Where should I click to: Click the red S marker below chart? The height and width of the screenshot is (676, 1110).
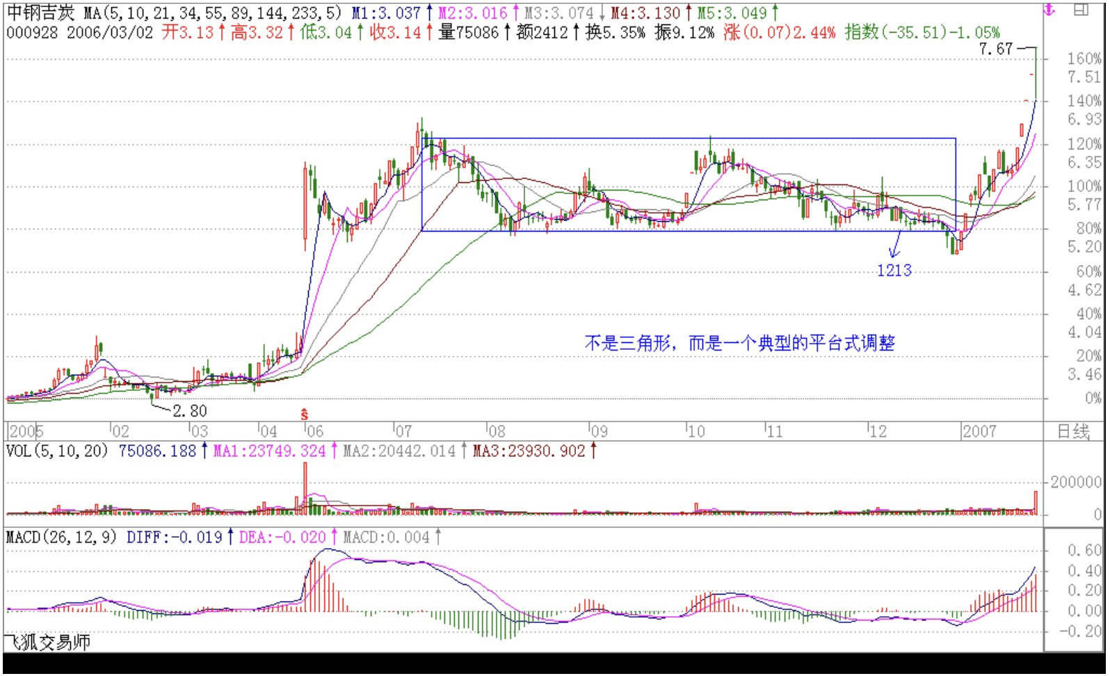coord(305,415)
